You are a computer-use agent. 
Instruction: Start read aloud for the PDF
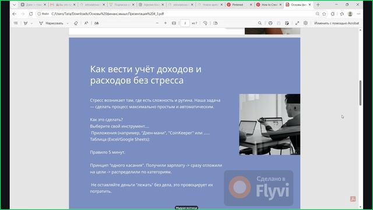tap(86, 23)
